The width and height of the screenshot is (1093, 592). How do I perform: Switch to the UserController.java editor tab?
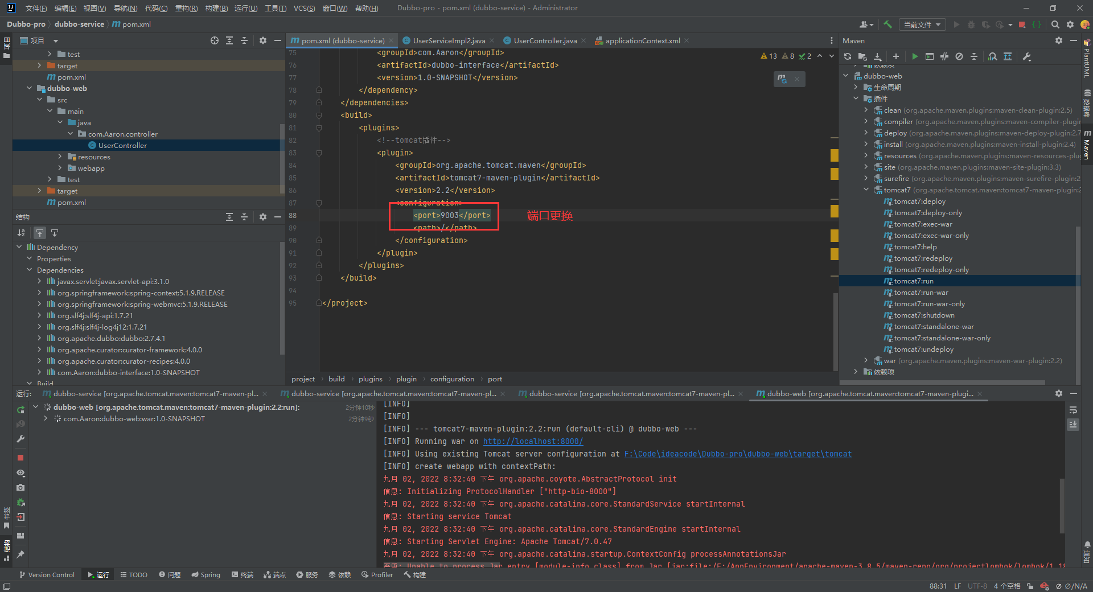pyautogui.click(x=545, y=40)
